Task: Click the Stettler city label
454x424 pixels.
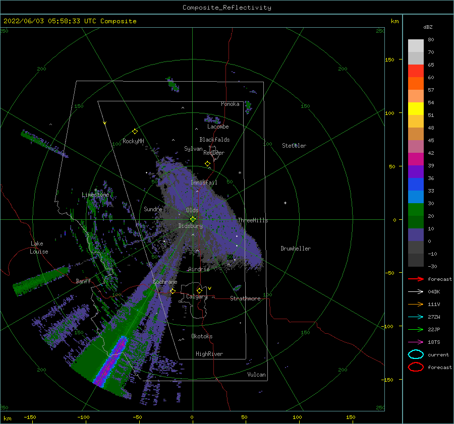Action: click(294, 146)
